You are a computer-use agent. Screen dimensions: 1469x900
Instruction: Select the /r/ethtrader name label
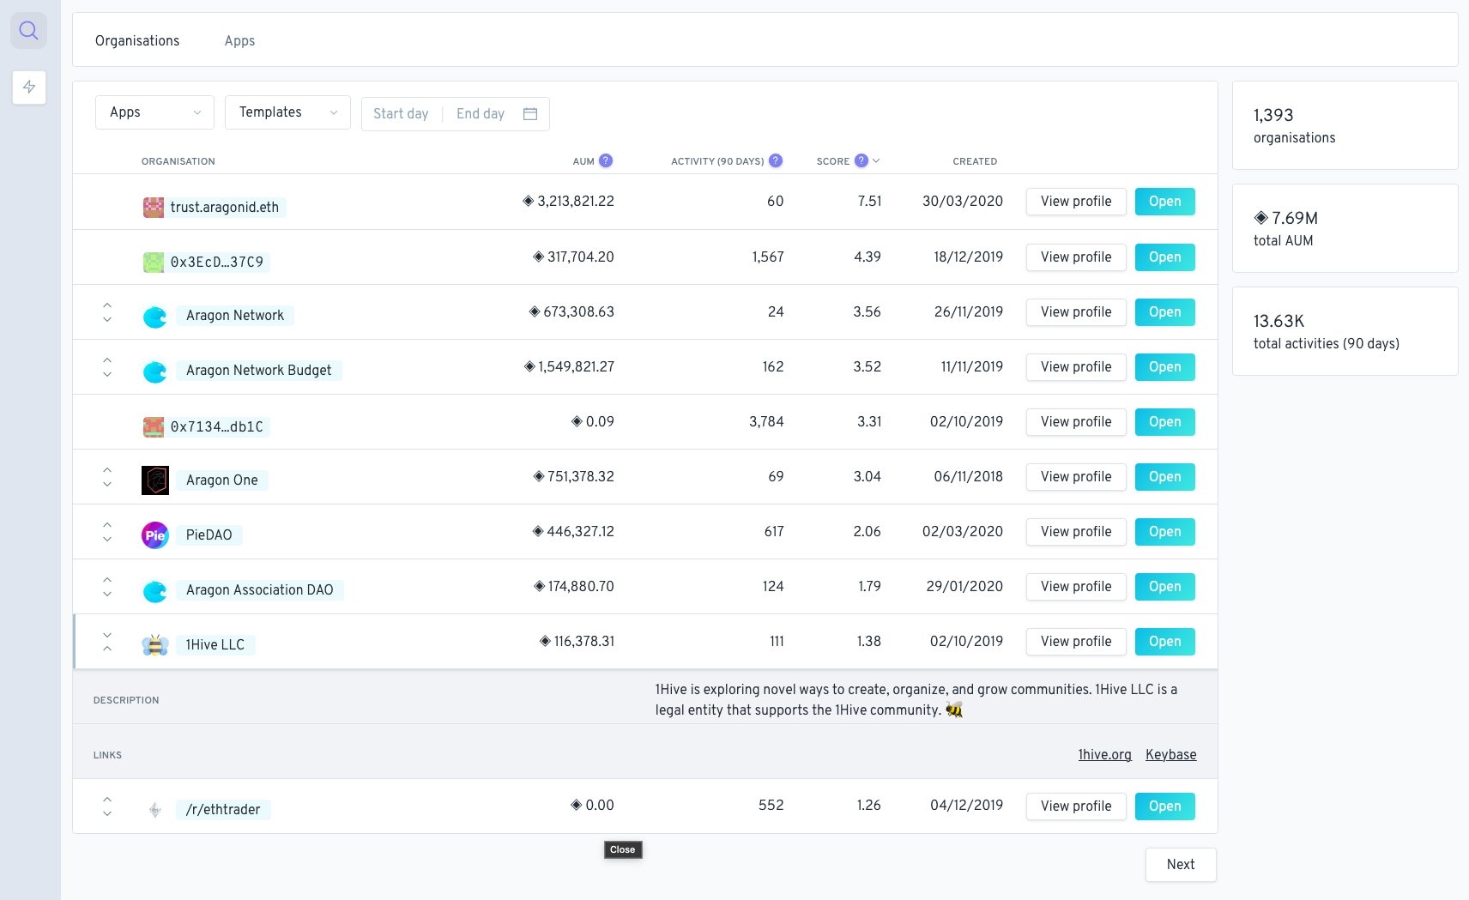coord(223,810)
